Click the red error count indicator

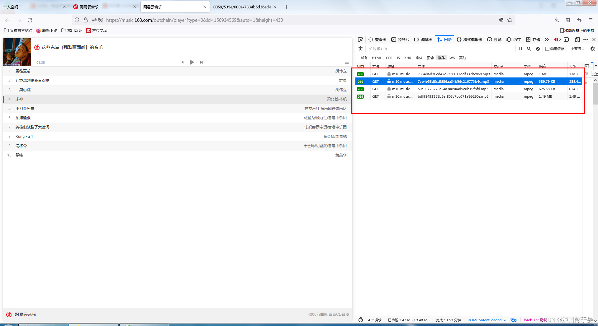558,40
